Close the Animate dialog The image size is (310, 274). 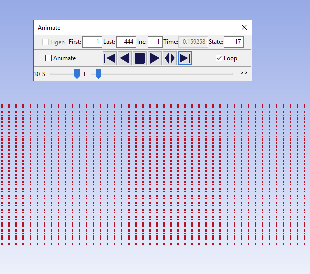pyautogui.click(x=244, y=27)
